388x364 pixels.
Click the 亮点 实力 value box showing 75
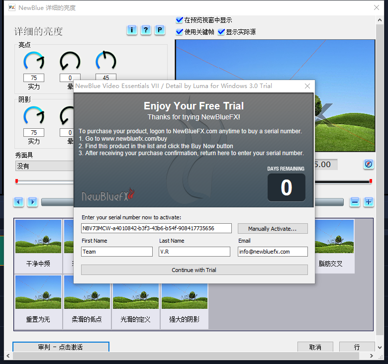click(x=34, y=78)
